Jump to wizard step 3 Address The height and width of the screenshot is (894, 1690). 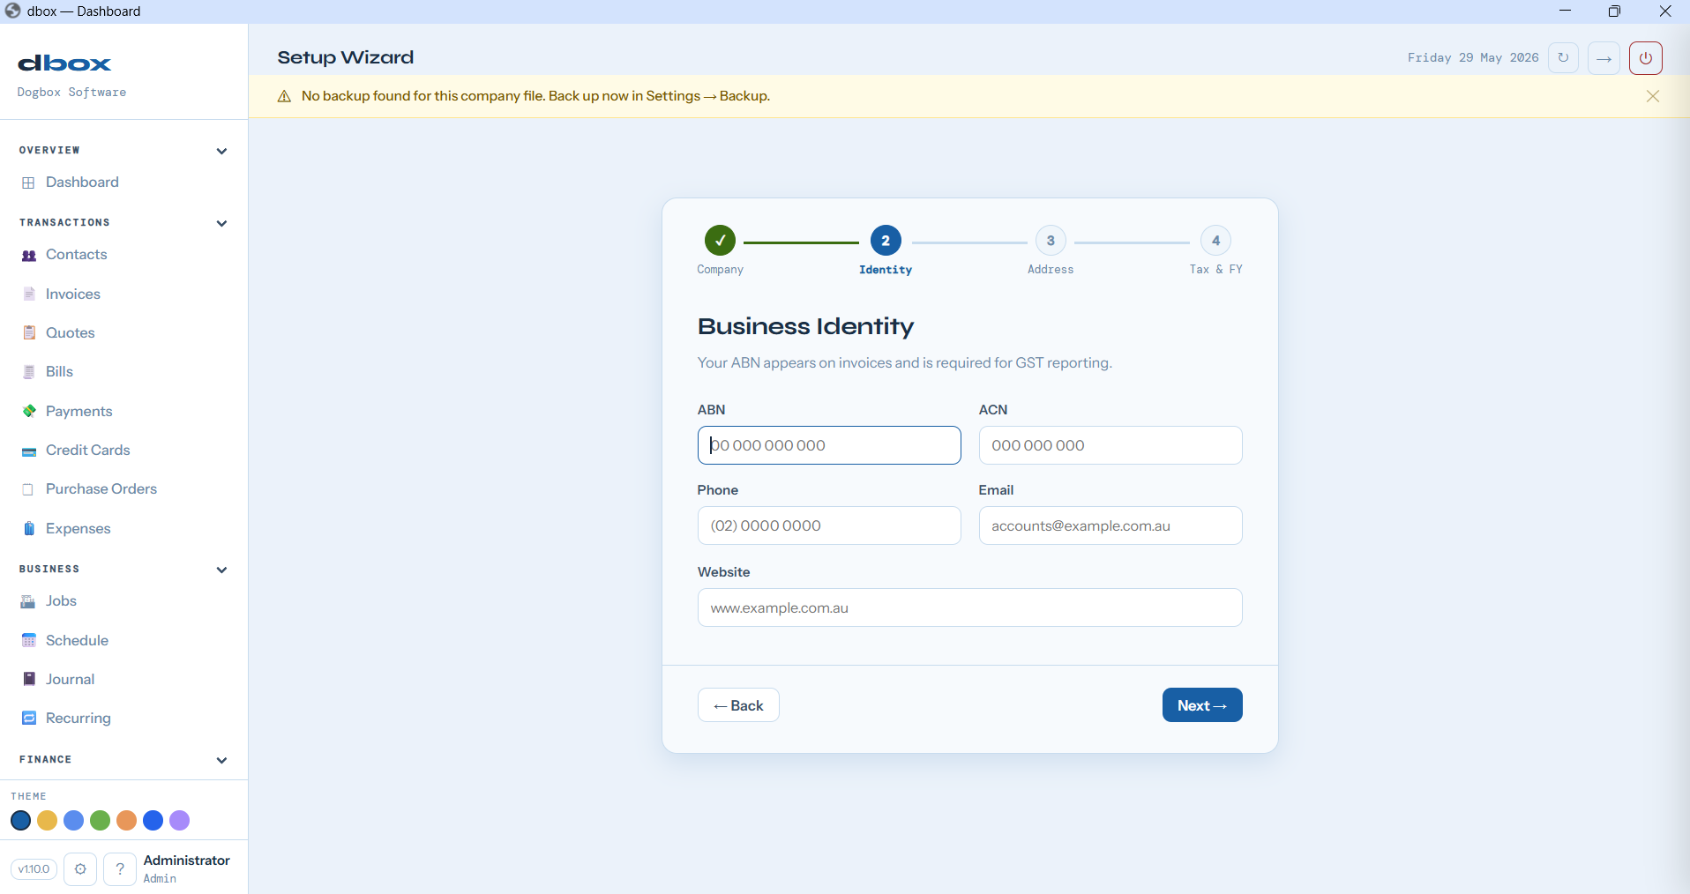[x=1051, y=241]
